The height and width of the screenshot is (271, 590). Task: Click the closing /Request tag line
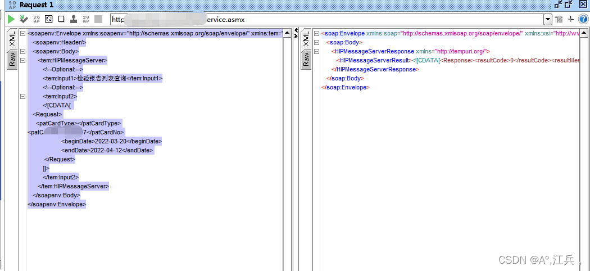pyautogui.click(x=60, y=159)
